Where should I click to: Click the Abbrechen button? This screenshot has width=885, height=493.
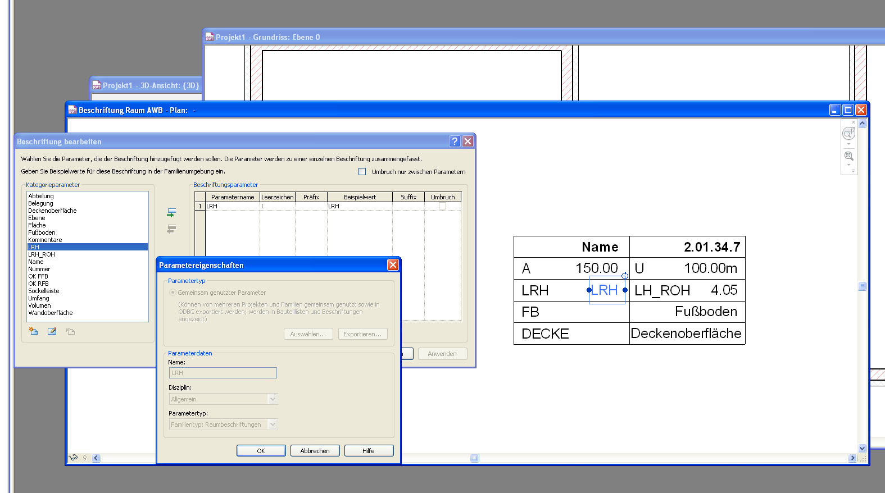coord(315,451)
